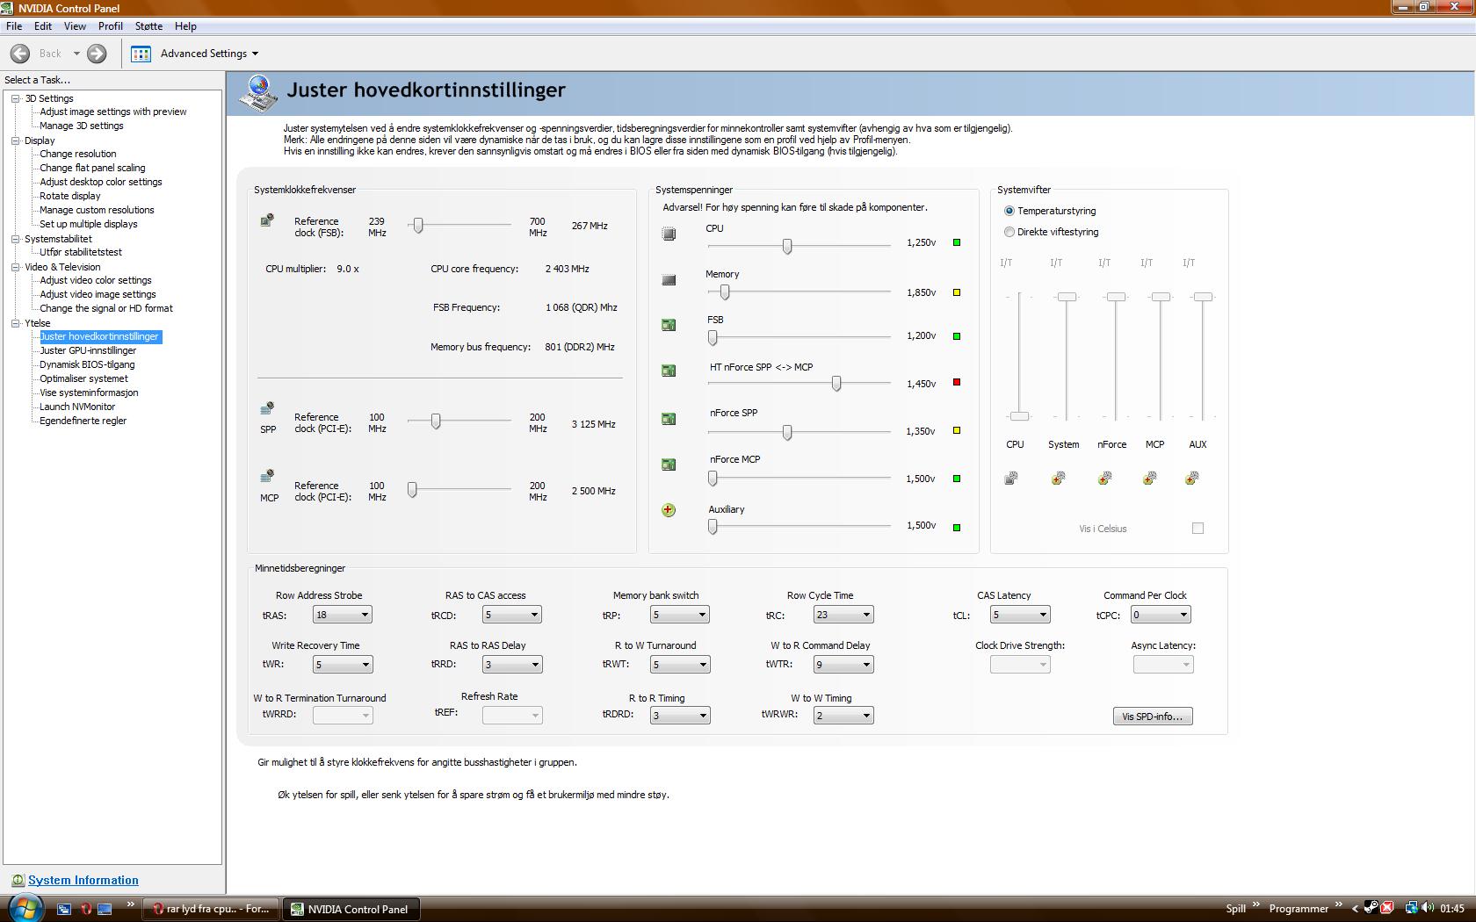Open the tRP dropdown

(x=680, y=615)
